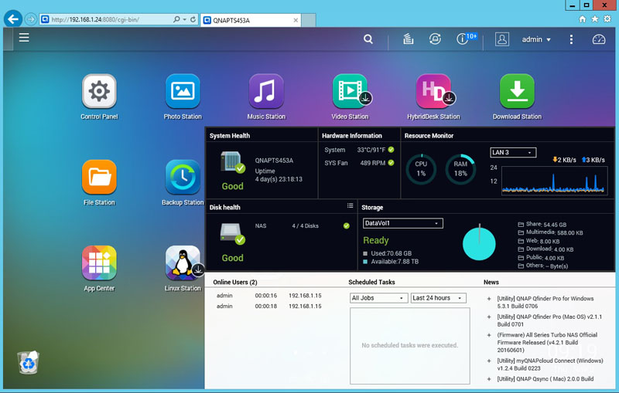This screenshot has width=619, height=393.
Task: Click the search magnifier icon
Action: tap(368, 39)
